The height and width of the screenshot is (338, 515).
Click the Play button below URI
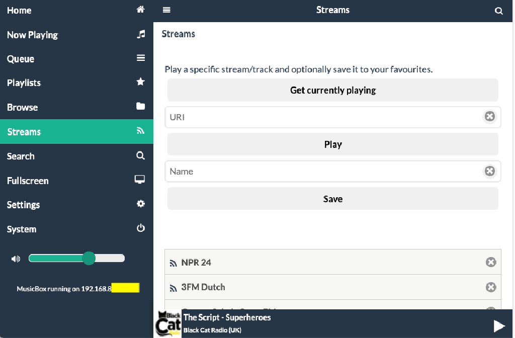[333, 144]
